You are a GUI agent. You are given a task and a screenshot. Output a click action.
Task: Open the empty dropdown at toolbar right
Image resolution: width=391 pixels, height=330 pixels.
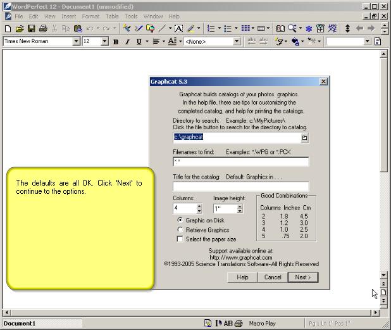coord(368,41)
